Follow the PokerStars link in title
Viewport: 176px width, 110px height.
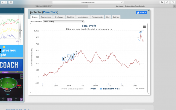[x=50, y=12]
